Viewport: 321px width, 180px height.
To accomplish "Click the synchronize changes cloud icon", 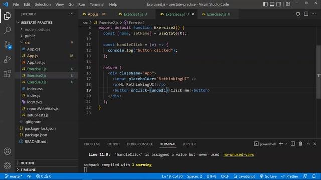I will pyautogui.click(x=29, y=176).
